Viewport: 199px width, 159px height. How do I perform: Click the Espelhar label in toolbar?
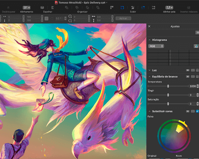point(47,12)
